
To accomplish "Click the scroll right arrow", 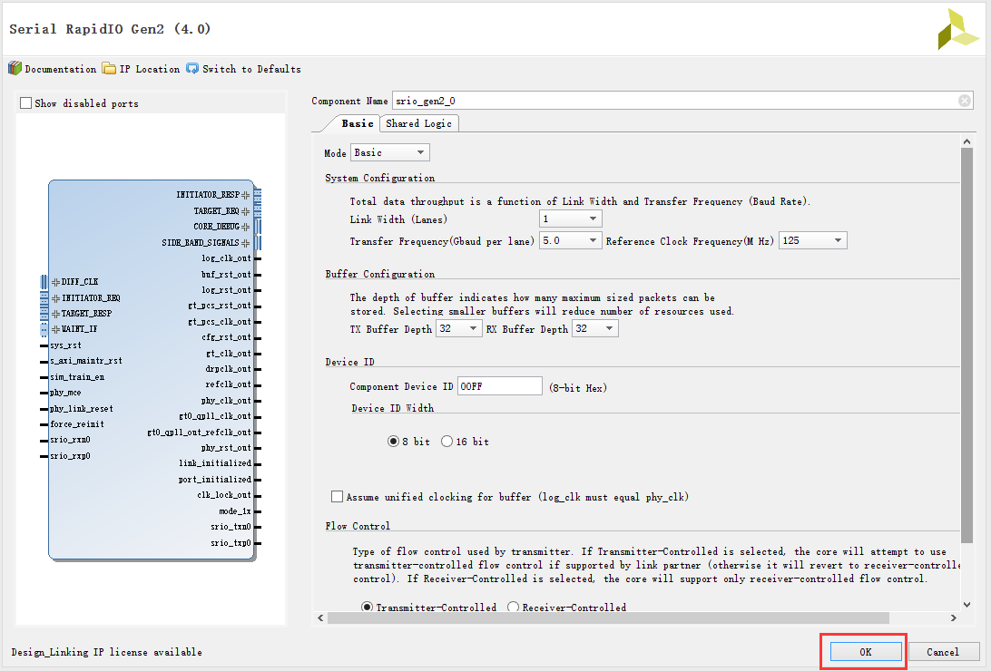I will [x=953, y=618].
